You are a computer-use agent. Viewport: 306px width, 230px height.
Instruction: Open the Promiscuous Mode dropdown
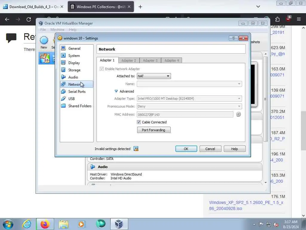pos(189,106)
